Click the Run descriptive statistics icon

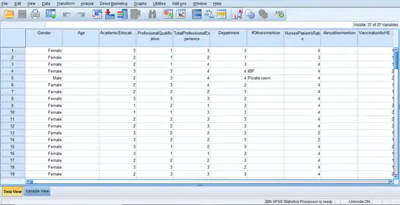pos(135,14)
